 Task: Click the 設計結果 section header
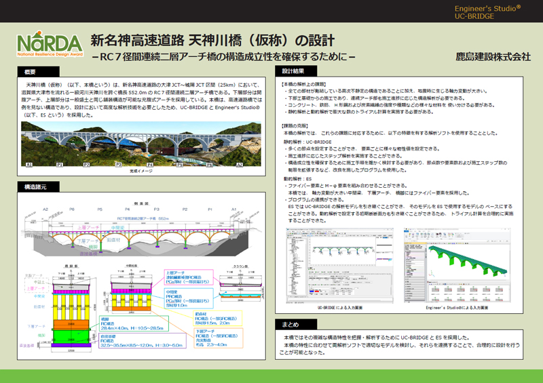pos(296,71)
